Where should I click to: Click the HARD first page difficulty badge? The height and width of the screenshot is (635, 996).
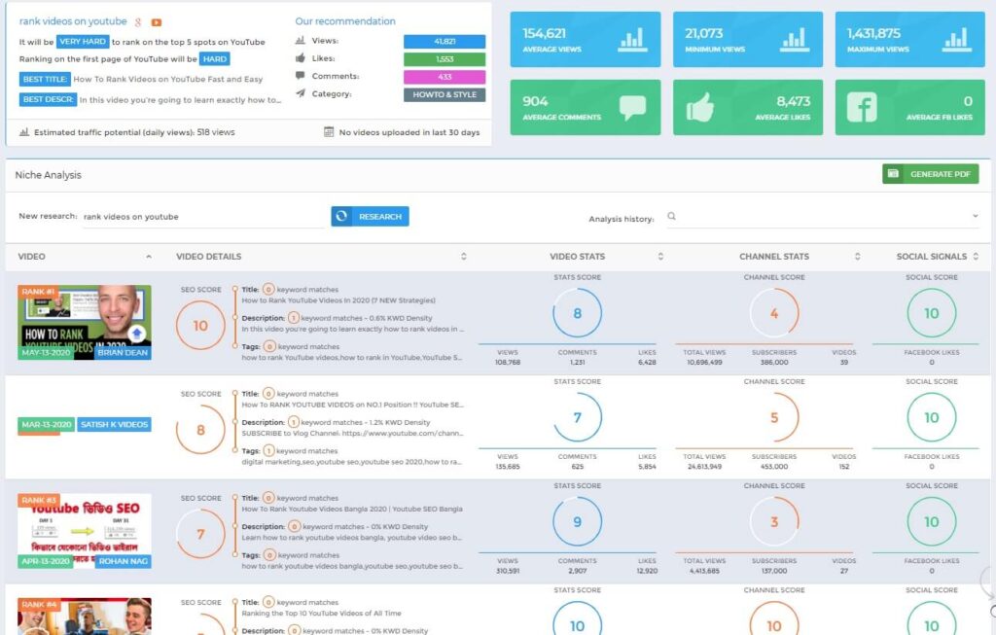tap(215, 59)
